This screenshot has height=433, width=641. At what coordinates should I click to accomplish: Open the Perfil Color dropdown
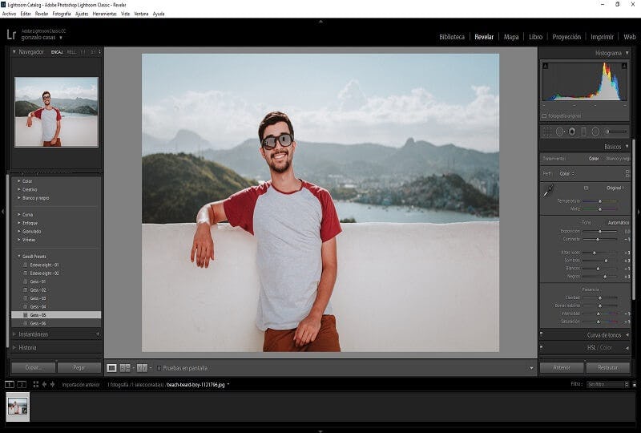(x=567, y=173)
